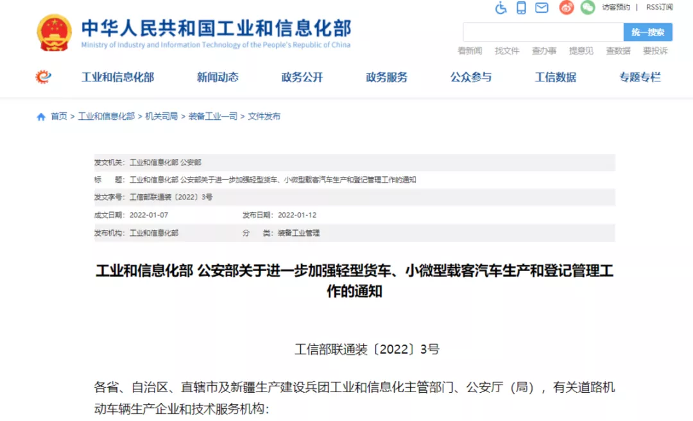Image resolution: width=693 pixels, height=421 pixels.
Task: Go to 首页 in breadcrumb
Action: pos(59,117)
